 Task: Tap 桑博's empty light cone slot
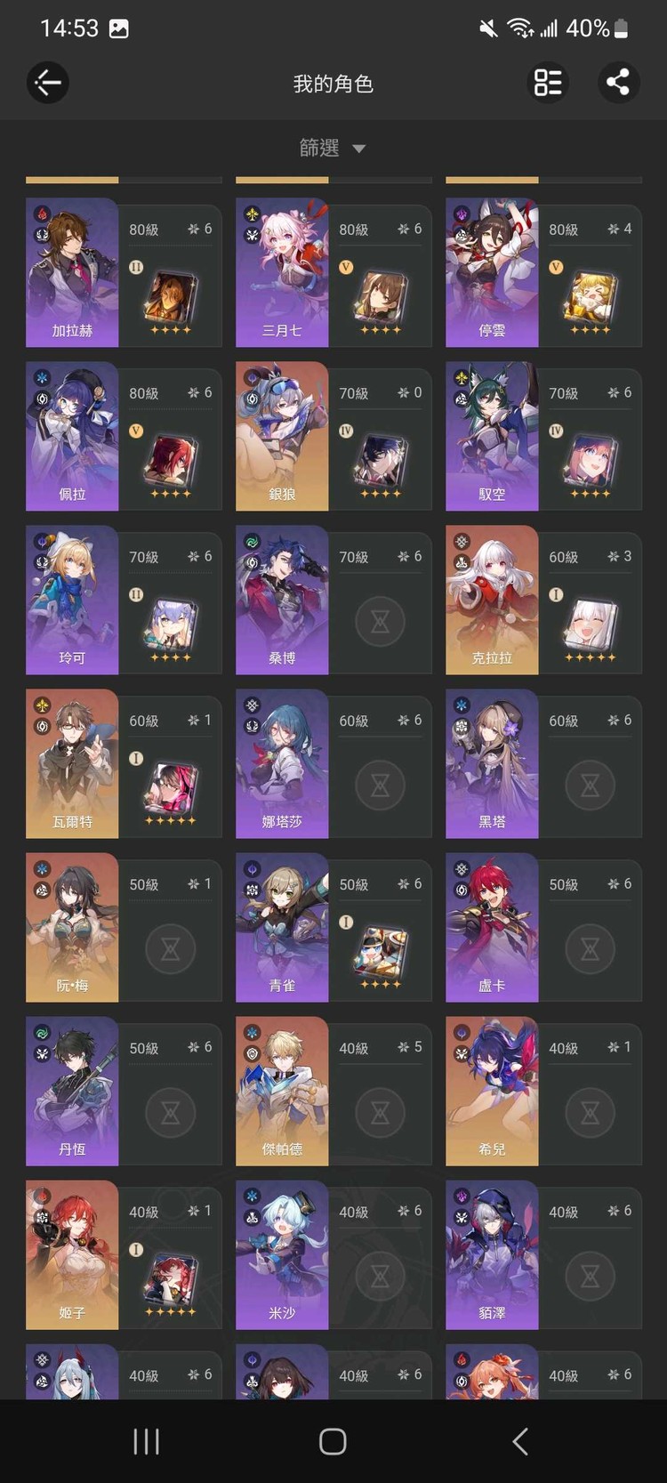coord(380,621)
